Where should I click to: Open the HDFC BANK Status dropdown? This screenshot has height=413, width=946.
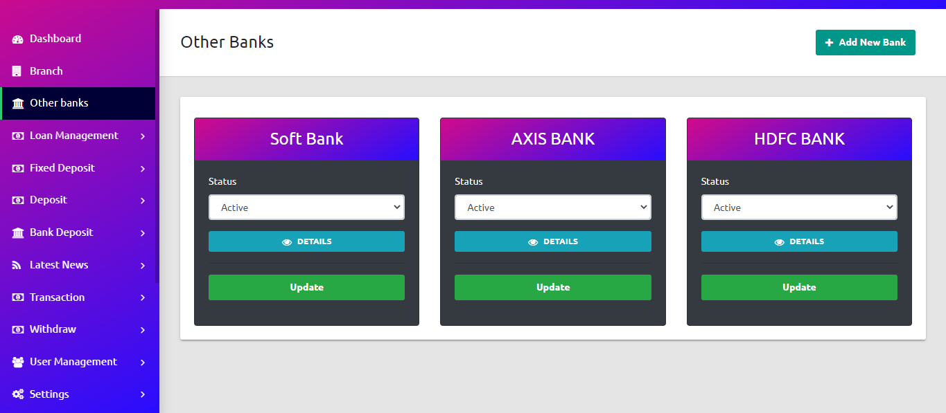(x=799, y=208)
